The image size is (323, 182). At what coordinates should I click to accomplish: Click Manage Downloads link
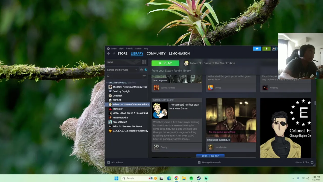211,162
